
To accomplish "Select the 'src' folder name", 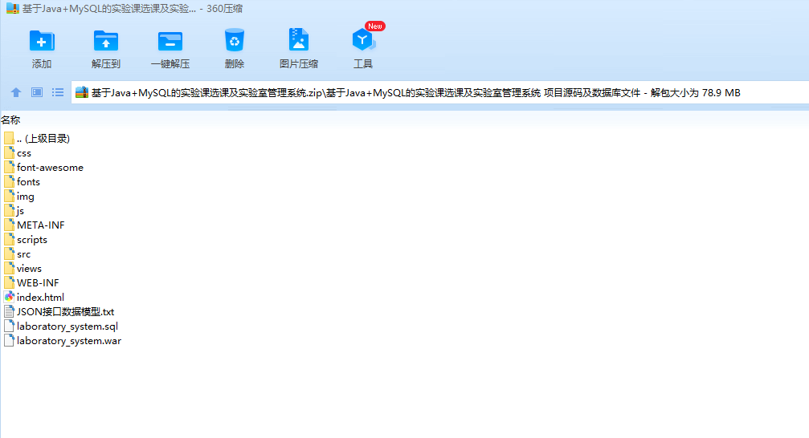I will click(x=24, y=254).
